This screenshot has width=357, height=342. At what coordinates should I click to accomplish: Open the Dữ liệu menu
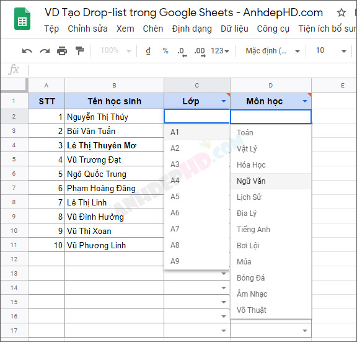[234, 29]
